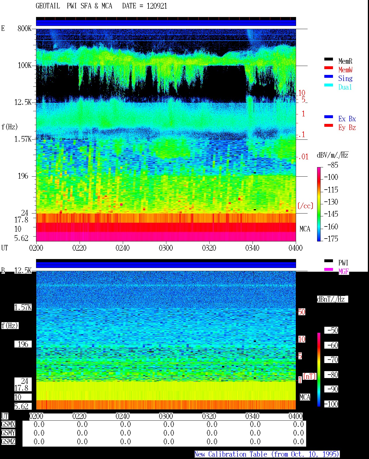Click the 'f(Hz)' axis label of E panel
This screenshot has height=459, width=369.
(10, 127)
